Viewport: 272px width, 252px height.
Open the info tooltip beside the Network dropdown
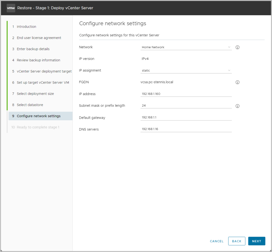(x=237, y=47)
